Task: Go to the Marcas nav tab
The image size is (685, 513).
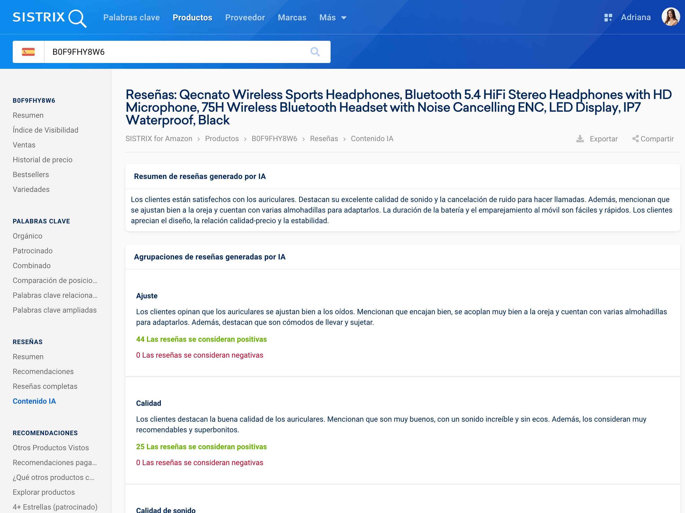Action: pyautogui.click(x=292, y=18)
